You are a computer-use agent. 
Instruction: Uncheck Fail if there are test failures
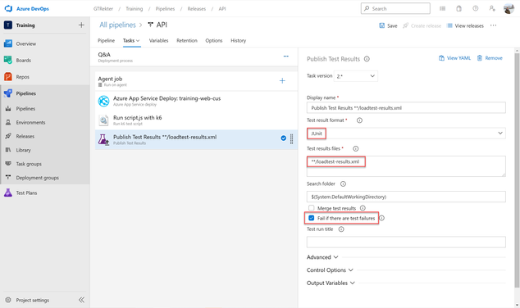tap(311, 218)
